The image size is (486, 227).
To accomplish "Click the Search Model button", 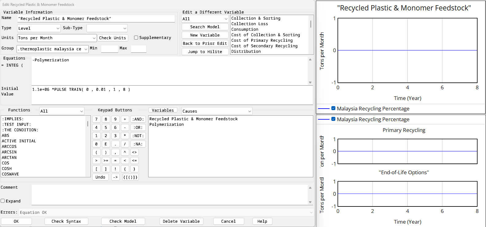I will coord(205,27).
